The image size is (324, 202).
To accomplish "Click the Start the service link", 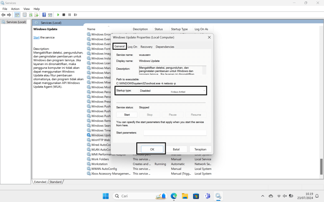I will pyautogui.click(x=36, y=38).
